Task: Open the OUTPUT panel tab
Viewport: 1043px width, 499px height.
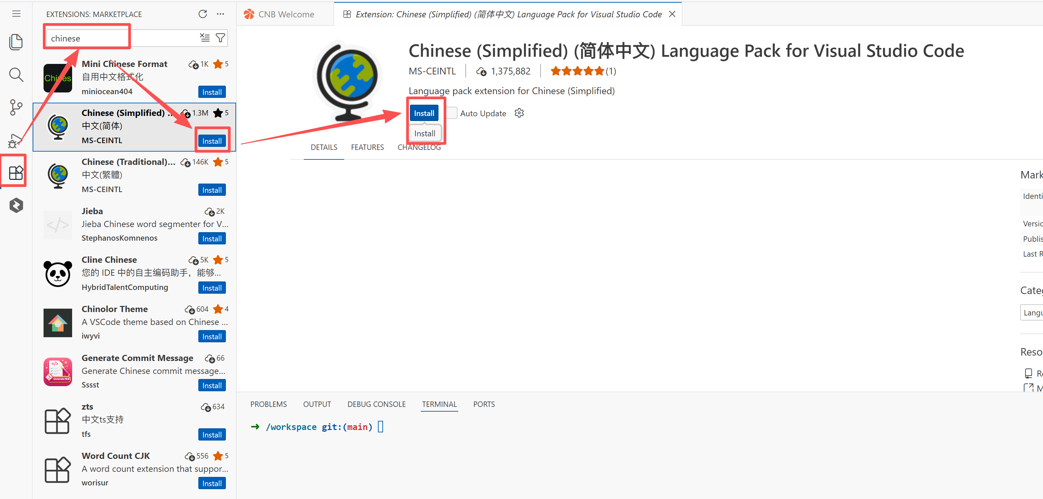Action: [317, 404]
